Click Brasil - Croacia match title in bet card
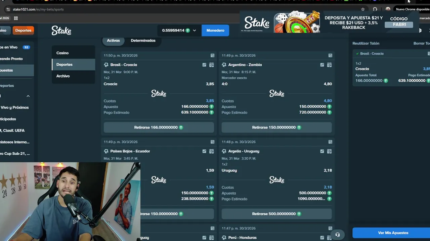The image size is (430, 241). tap(124, 65)
